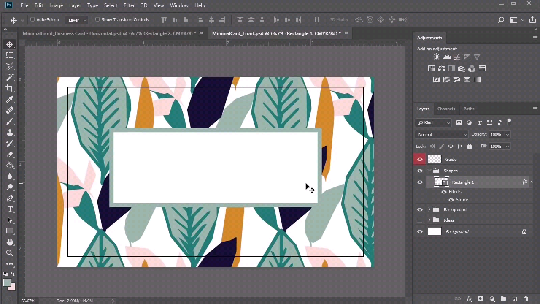540x304 pixels.
Task: Create a new layer from Layers panel
Action: coord(514,299)
